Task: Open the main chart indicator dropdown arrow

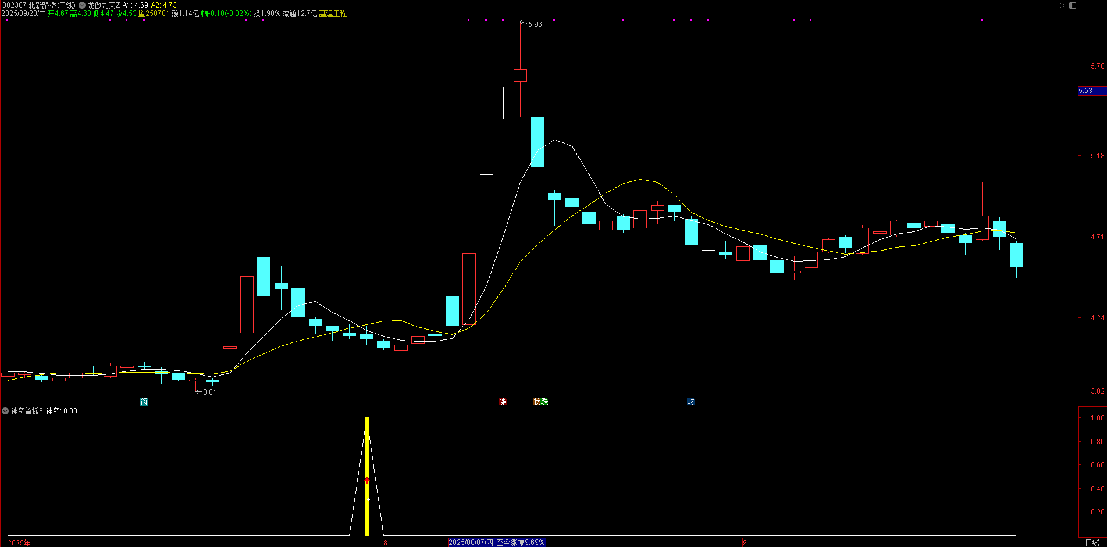Action: 82,5
